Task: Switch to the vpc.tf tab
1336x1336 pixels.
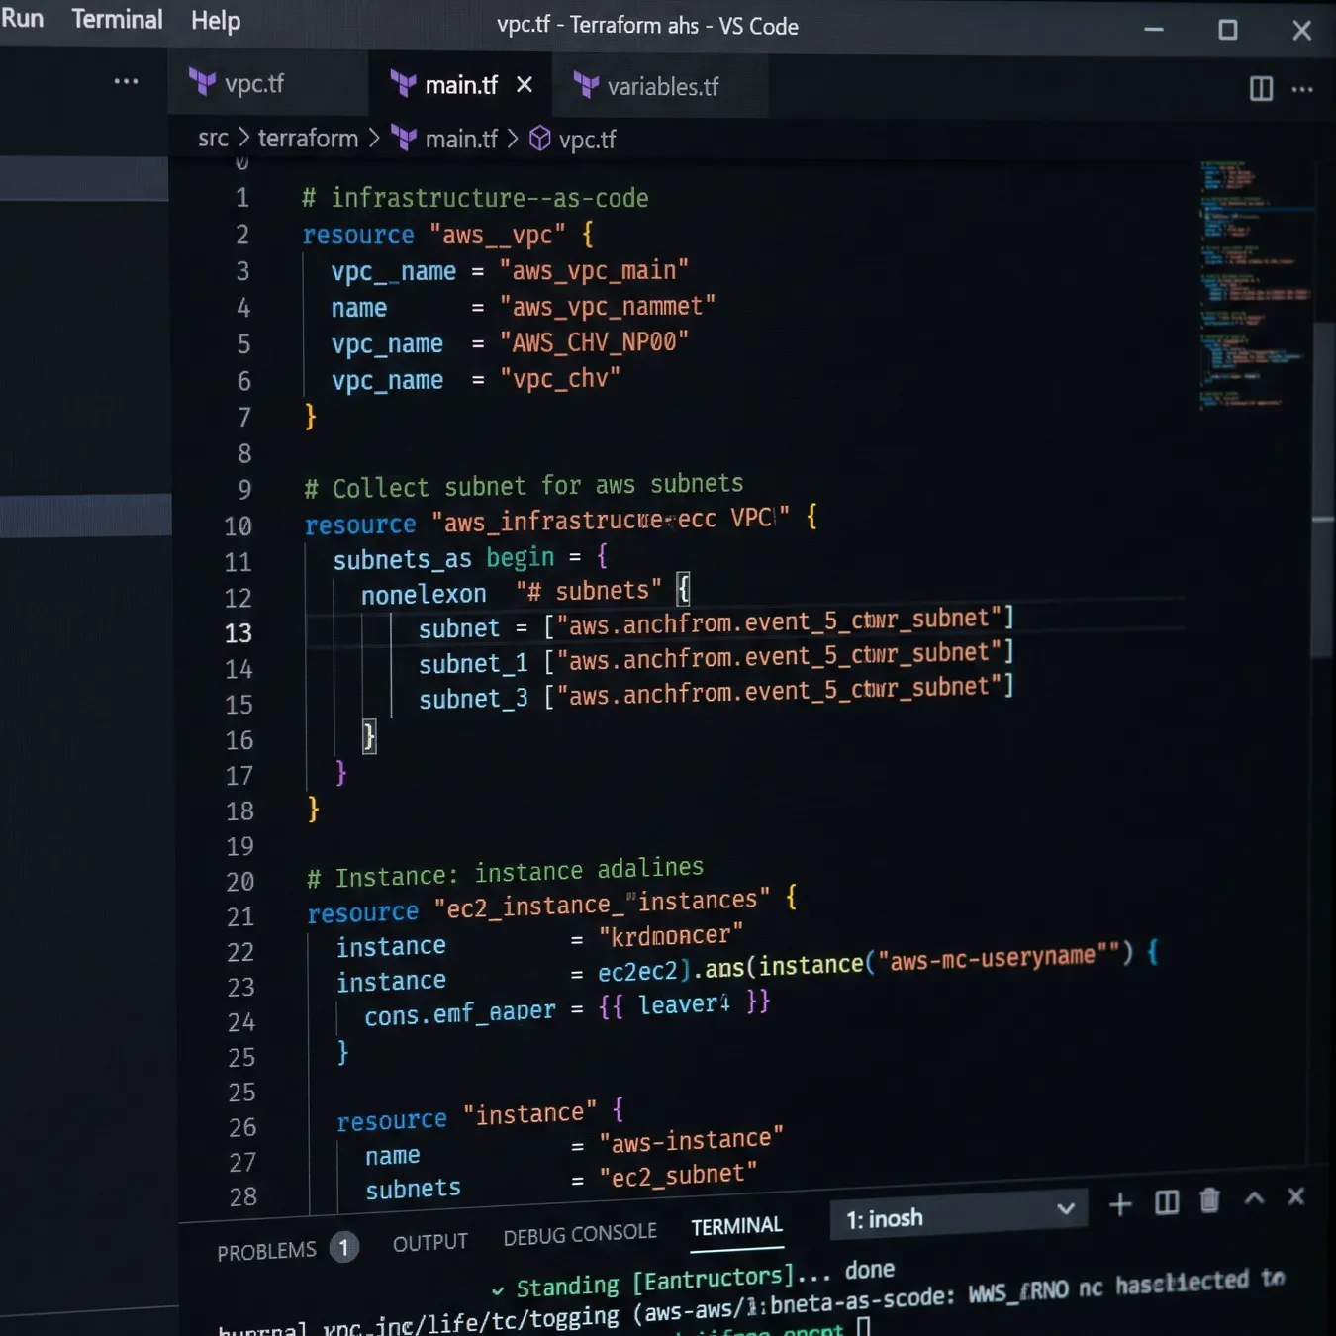Action: 253,84
